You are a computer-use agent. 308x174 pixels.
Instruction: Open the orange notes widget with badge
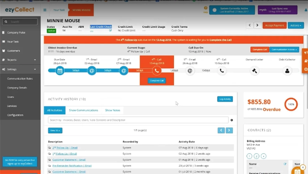[298, 171]
